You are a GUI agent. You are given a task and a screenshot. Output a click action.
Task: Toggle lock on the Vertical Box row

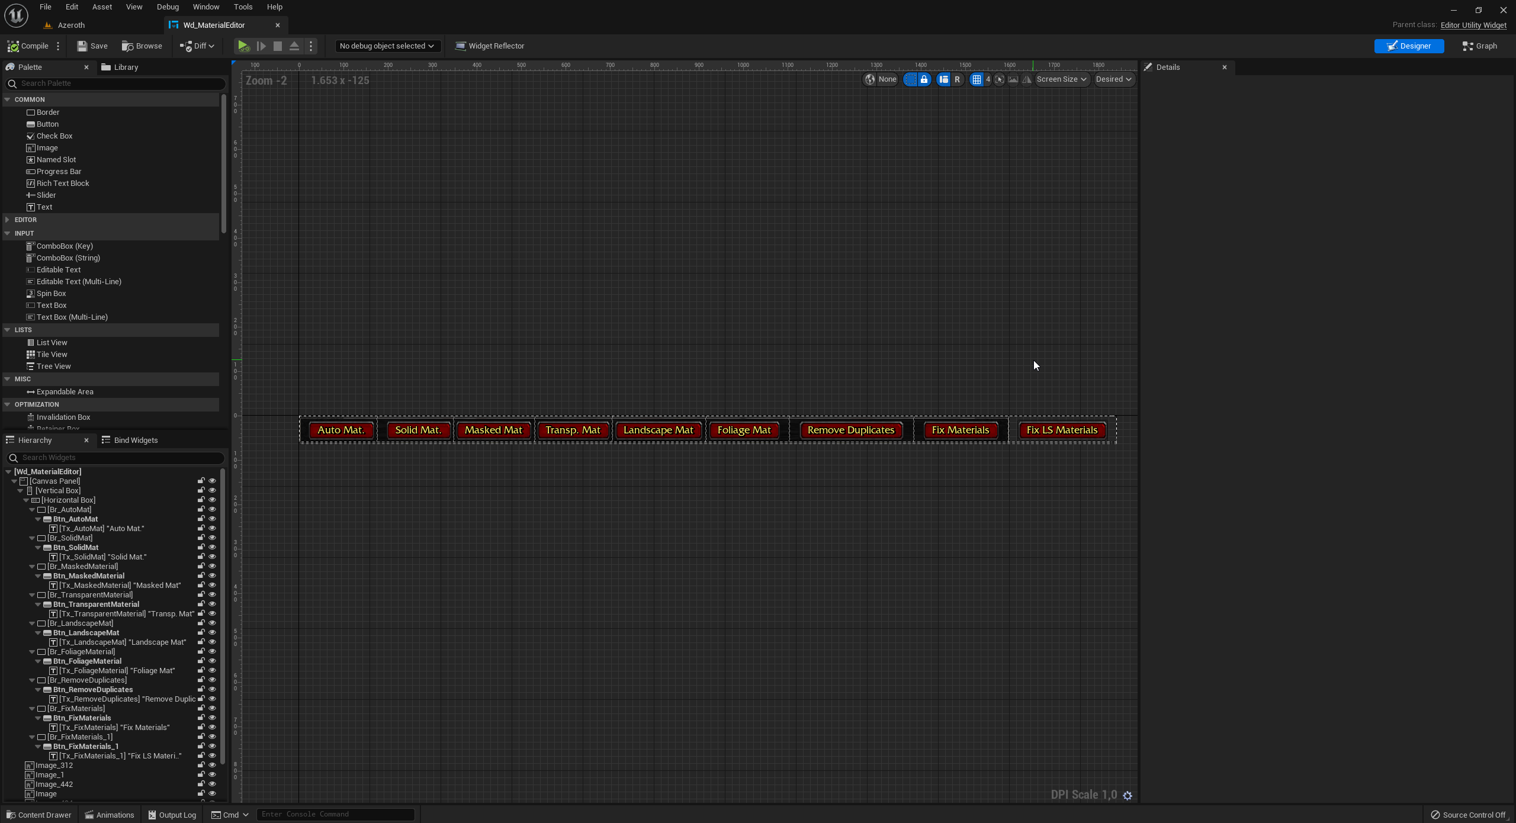(201, 491)
